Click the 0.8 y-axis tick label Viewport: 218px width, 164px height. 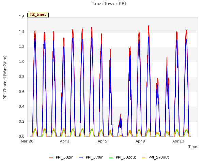(x=21, y=77)
